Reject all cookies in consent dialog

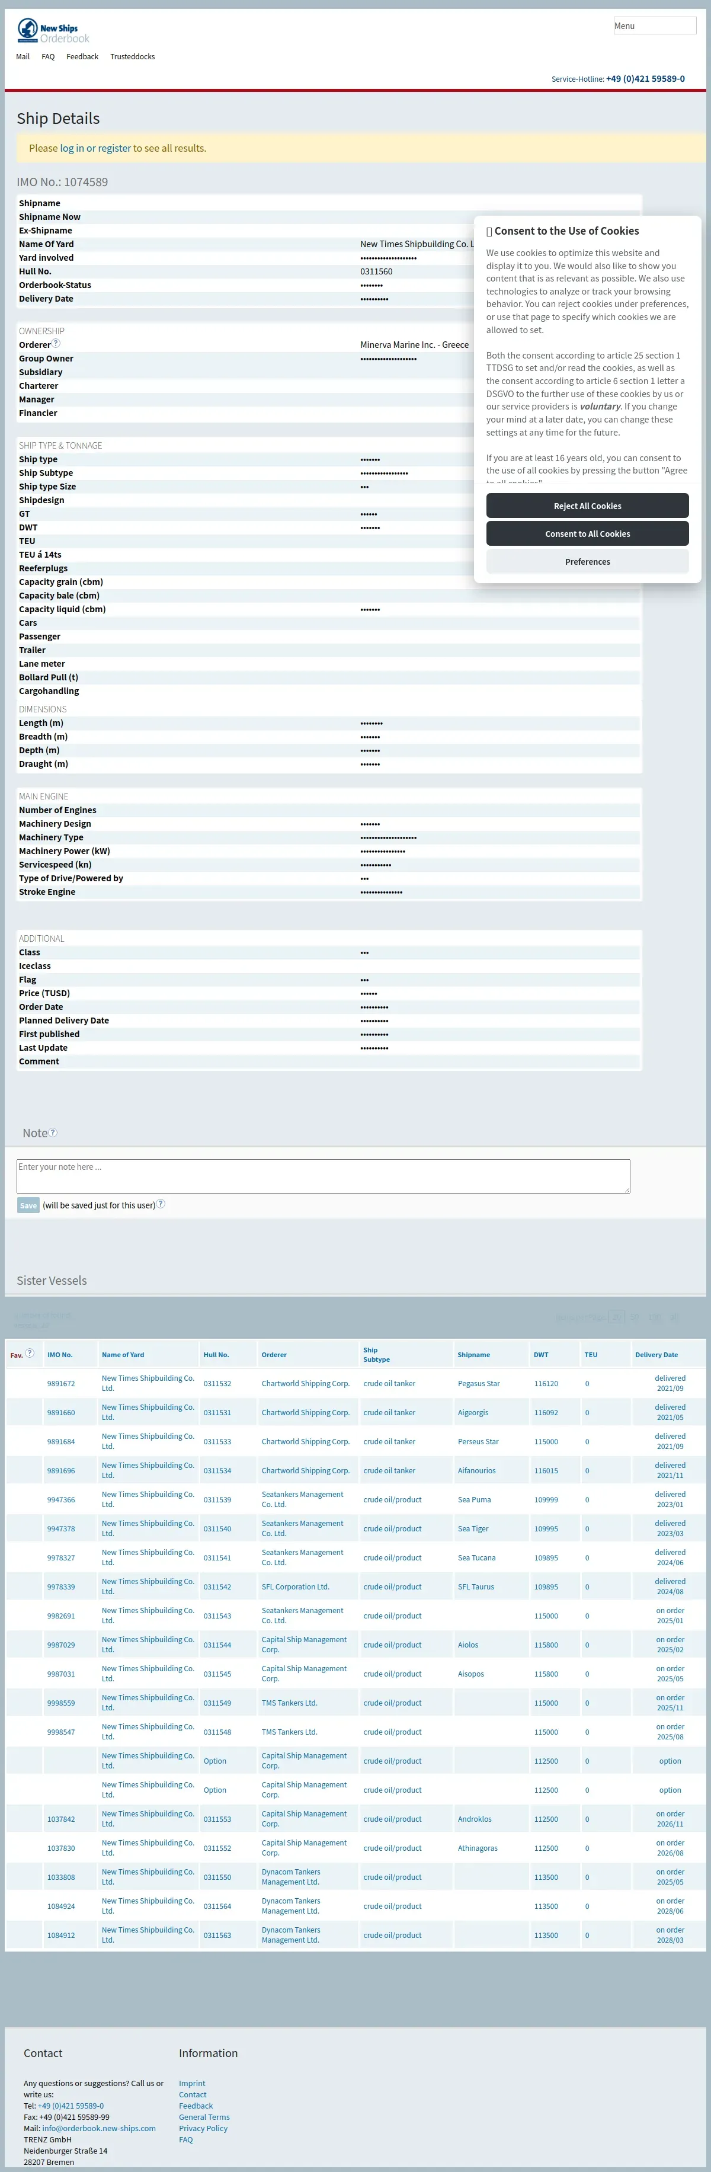(x=587, y=506)
